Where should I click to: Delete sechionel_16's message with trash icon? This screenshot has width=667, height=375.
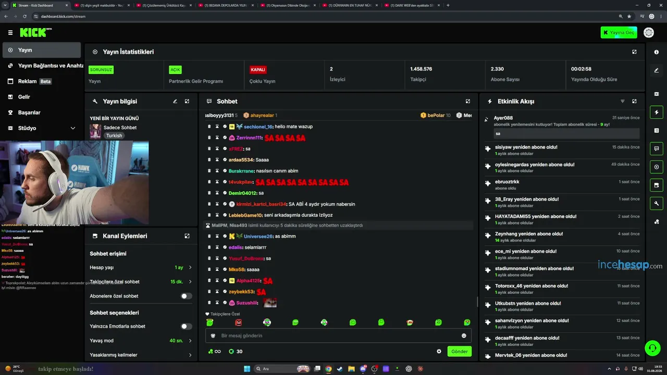pos(209,127)
